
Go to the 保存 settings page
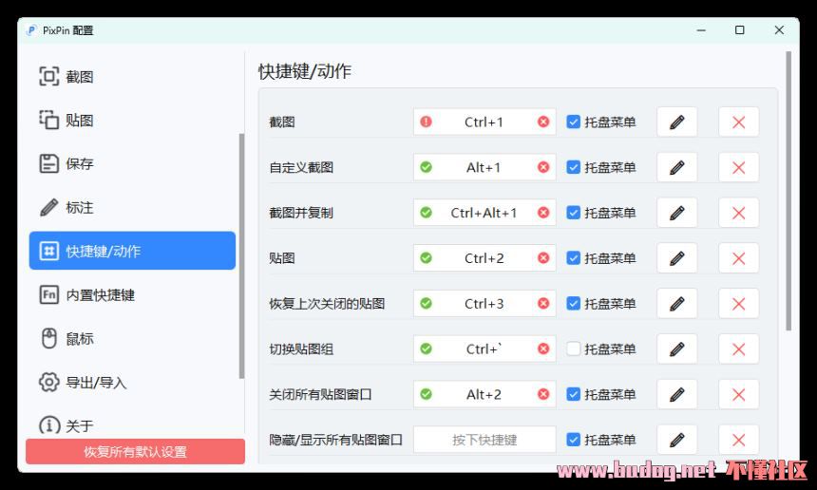132,163
